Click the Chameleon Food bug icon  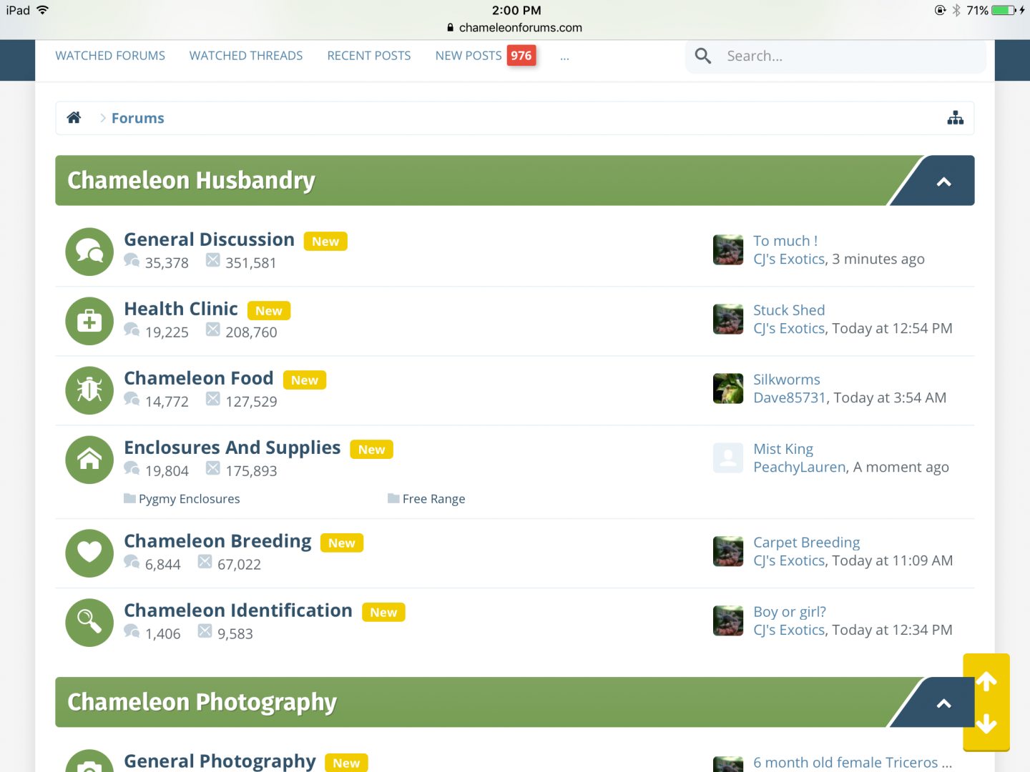tap(89, 390)
